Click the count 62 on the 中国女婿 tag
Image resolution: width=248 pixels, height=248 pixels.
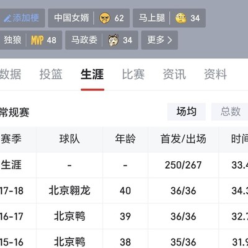[119, 18]
